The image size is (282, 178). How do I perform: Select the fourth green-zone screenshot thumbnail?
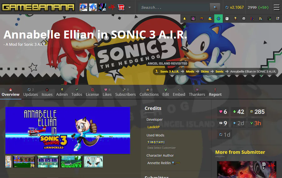click(71, 162)
